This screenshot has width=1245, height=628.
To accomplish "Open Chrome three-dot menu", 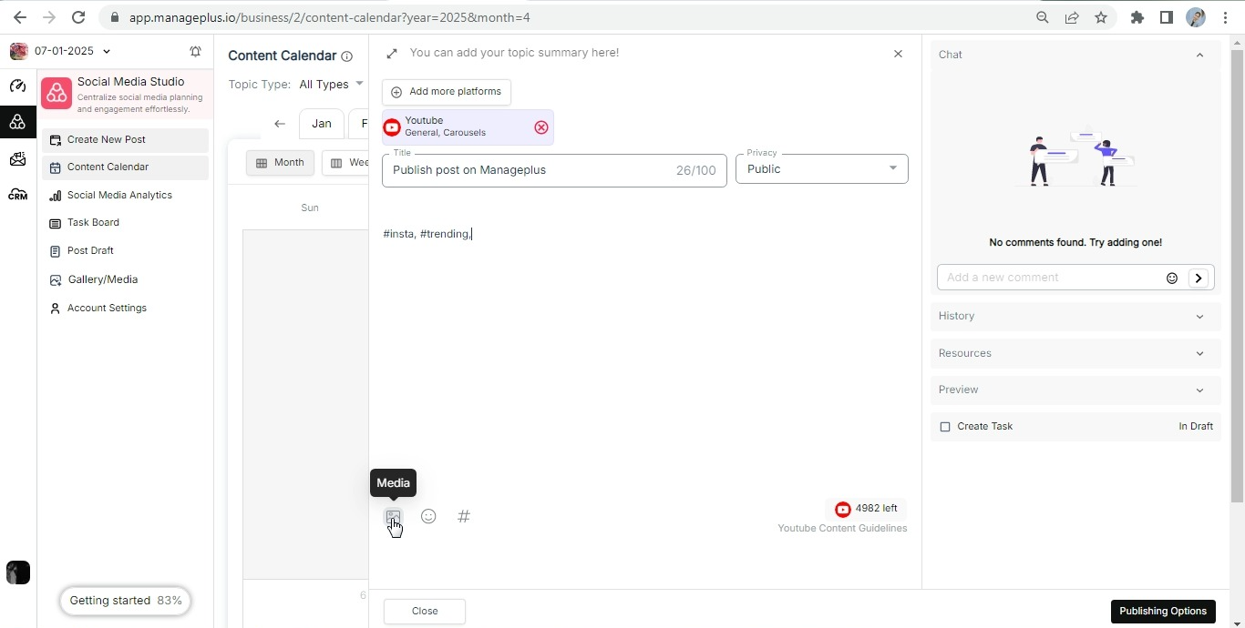I will pyautogui.click(x=1225, y=17).
